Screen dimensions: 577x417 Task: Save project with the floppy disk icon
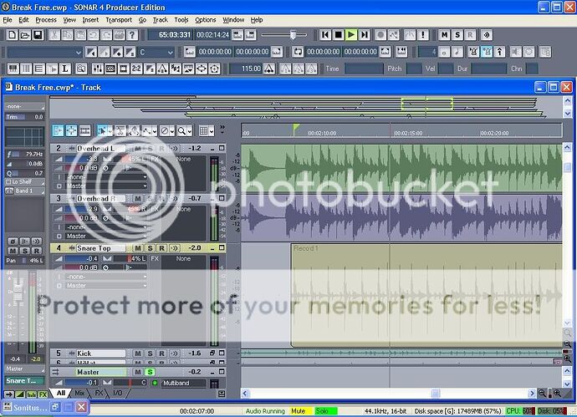(38, 35)
